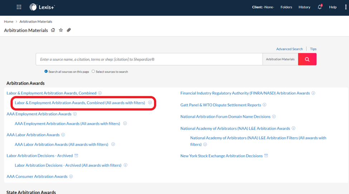Open the product switcher grid icon
The image size is (349, 194).
(x=19, y=7)
